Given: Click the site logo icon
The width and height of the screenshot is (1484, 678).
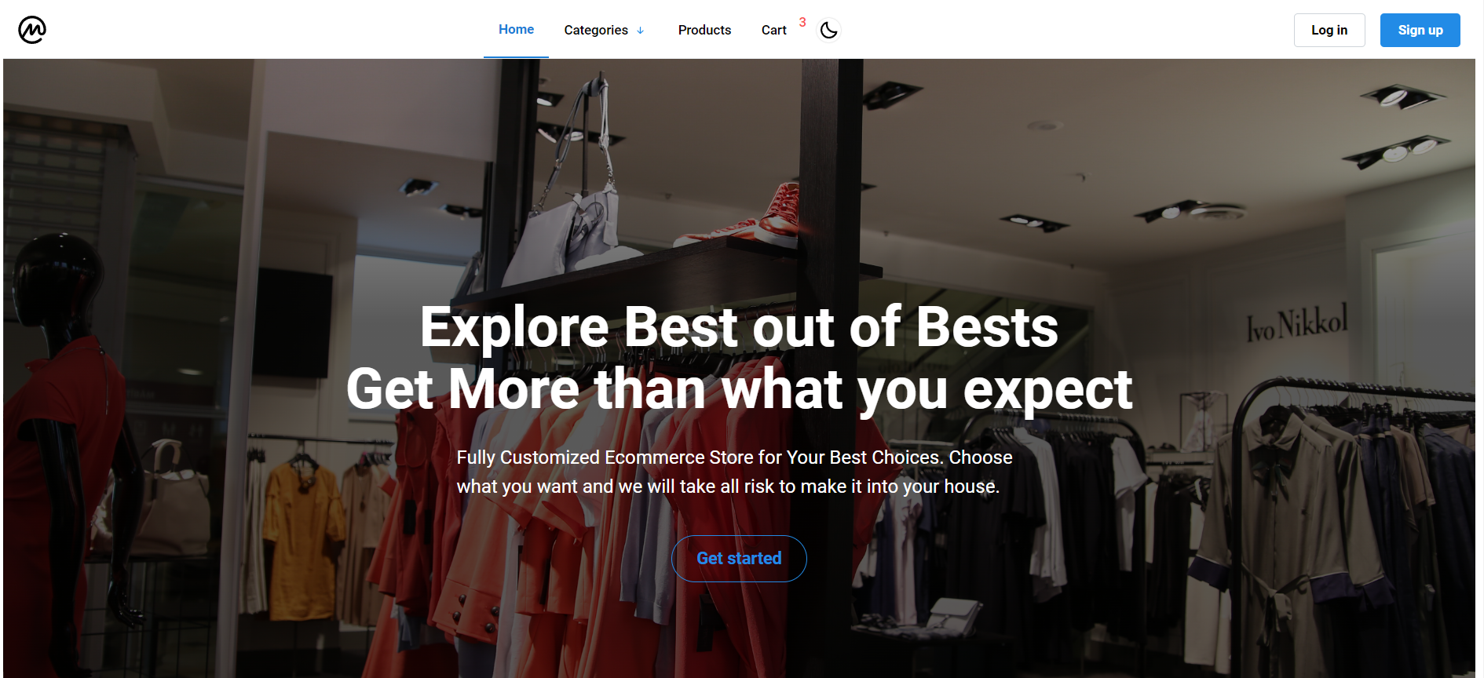Looking at the screenshot, I should coord(32,30).
